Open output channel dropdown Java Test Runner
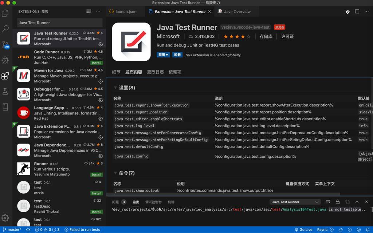 point(295,202)
